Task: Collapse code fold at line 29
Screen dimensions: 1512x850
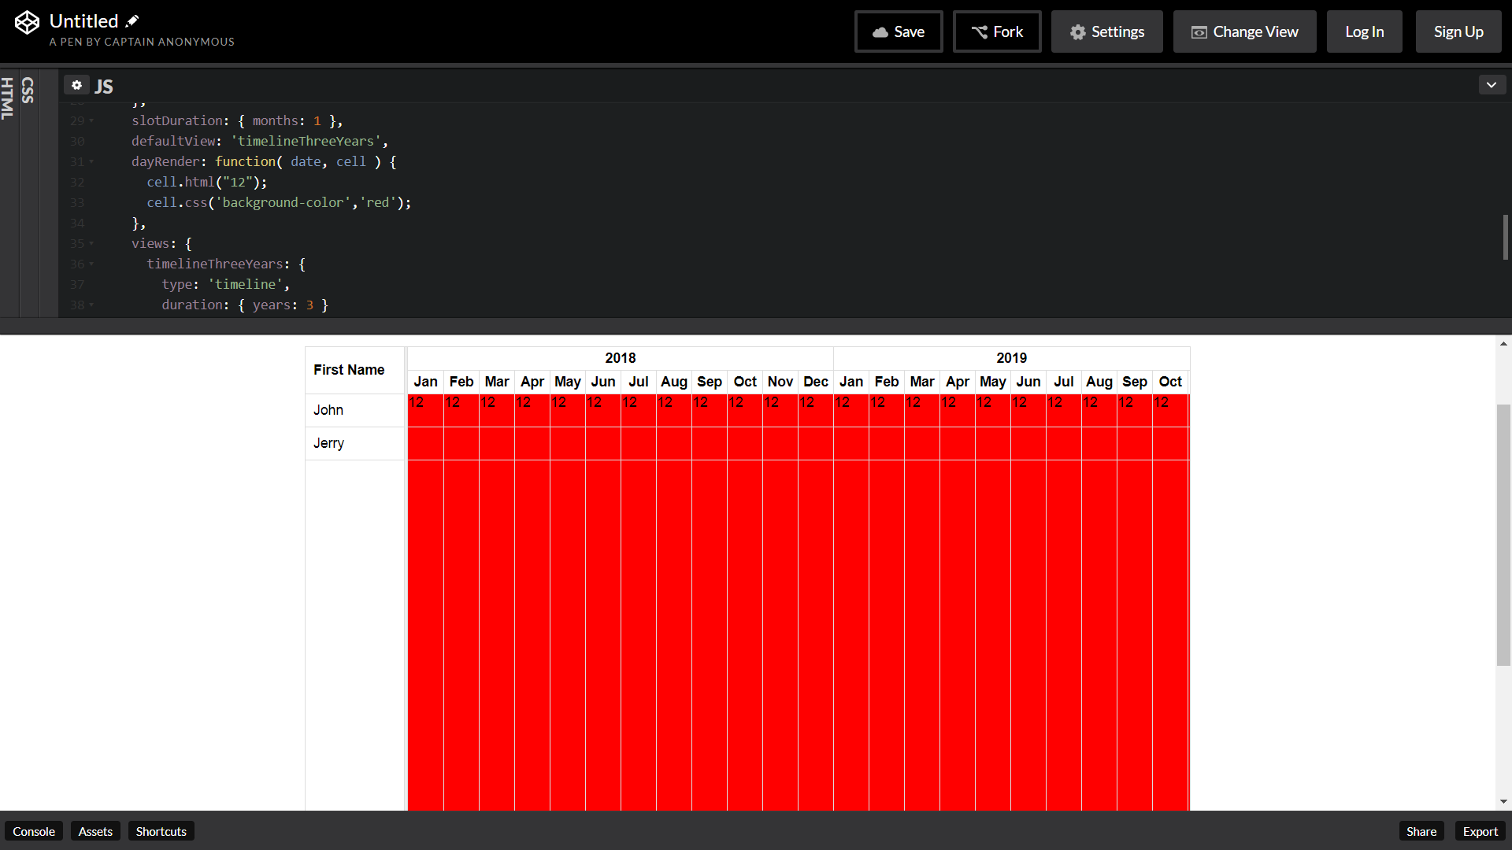Action: (x=91, y=121)
